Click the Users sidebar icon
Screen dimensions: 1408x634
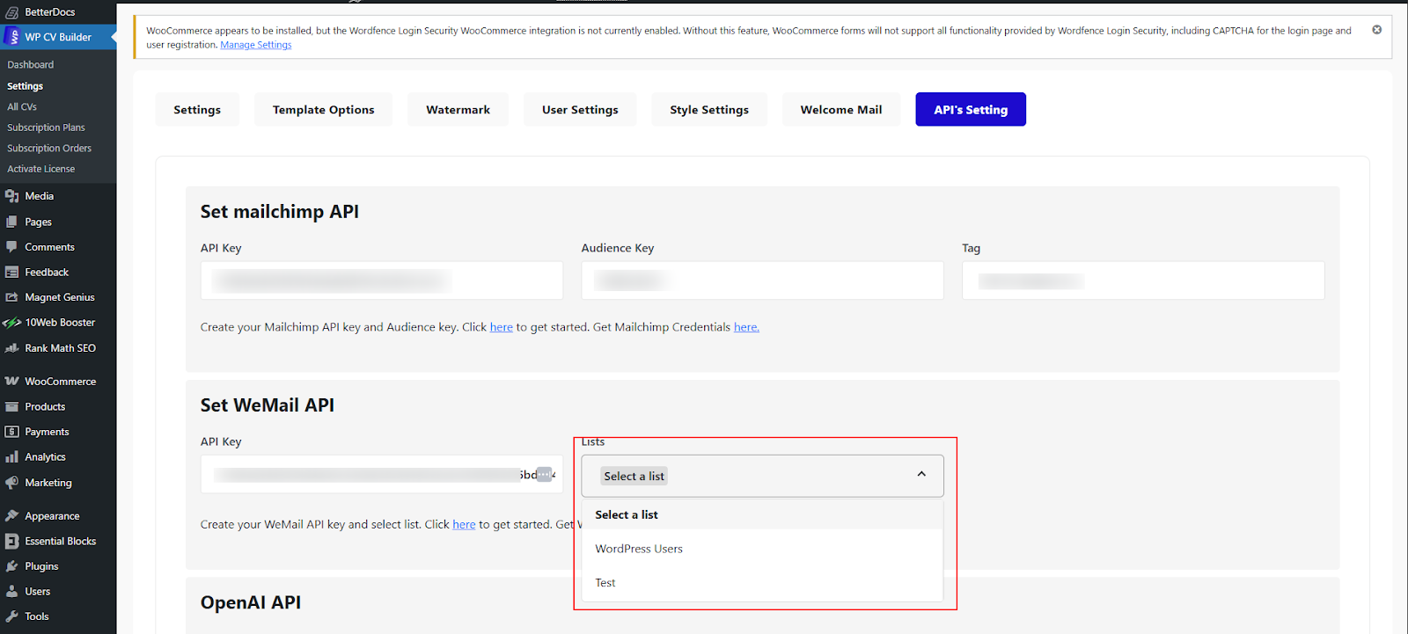pyautogui.click(x=12, y=592)
